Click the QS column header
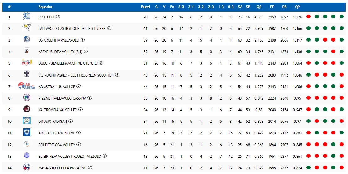 [259, 7]
